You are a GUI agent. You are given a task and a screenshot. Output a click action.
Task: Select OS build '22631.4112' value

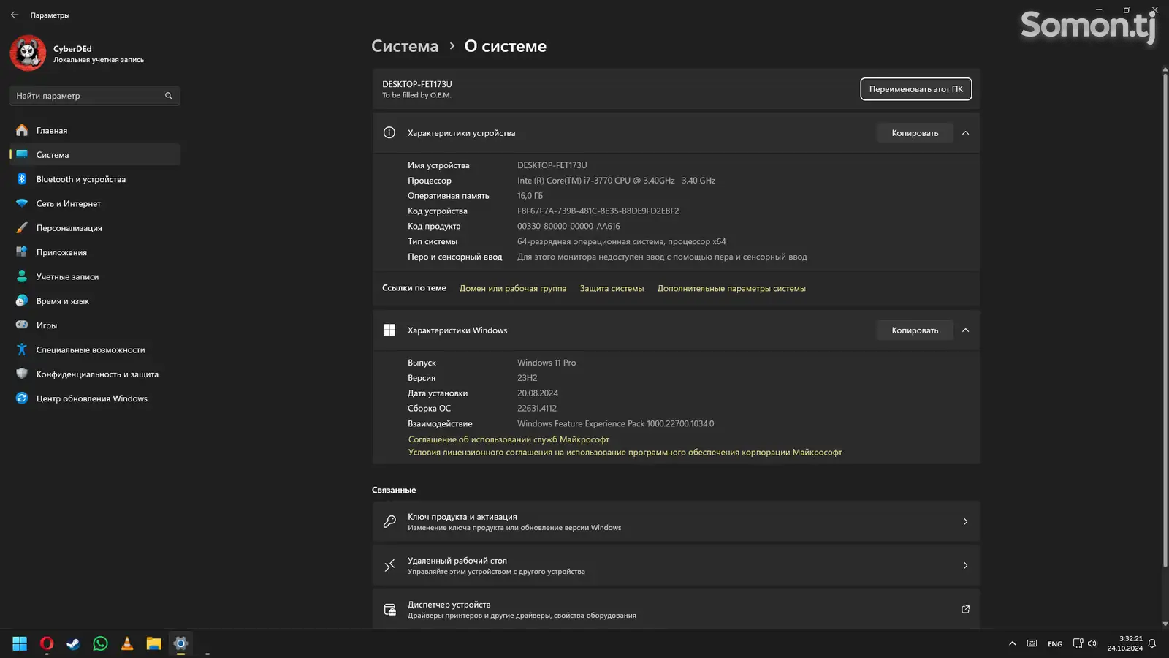point(537,409)
